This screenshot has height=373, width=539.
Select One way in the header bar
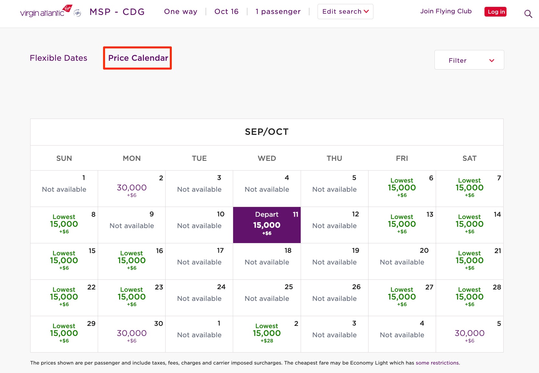click(x=181, y=11)
